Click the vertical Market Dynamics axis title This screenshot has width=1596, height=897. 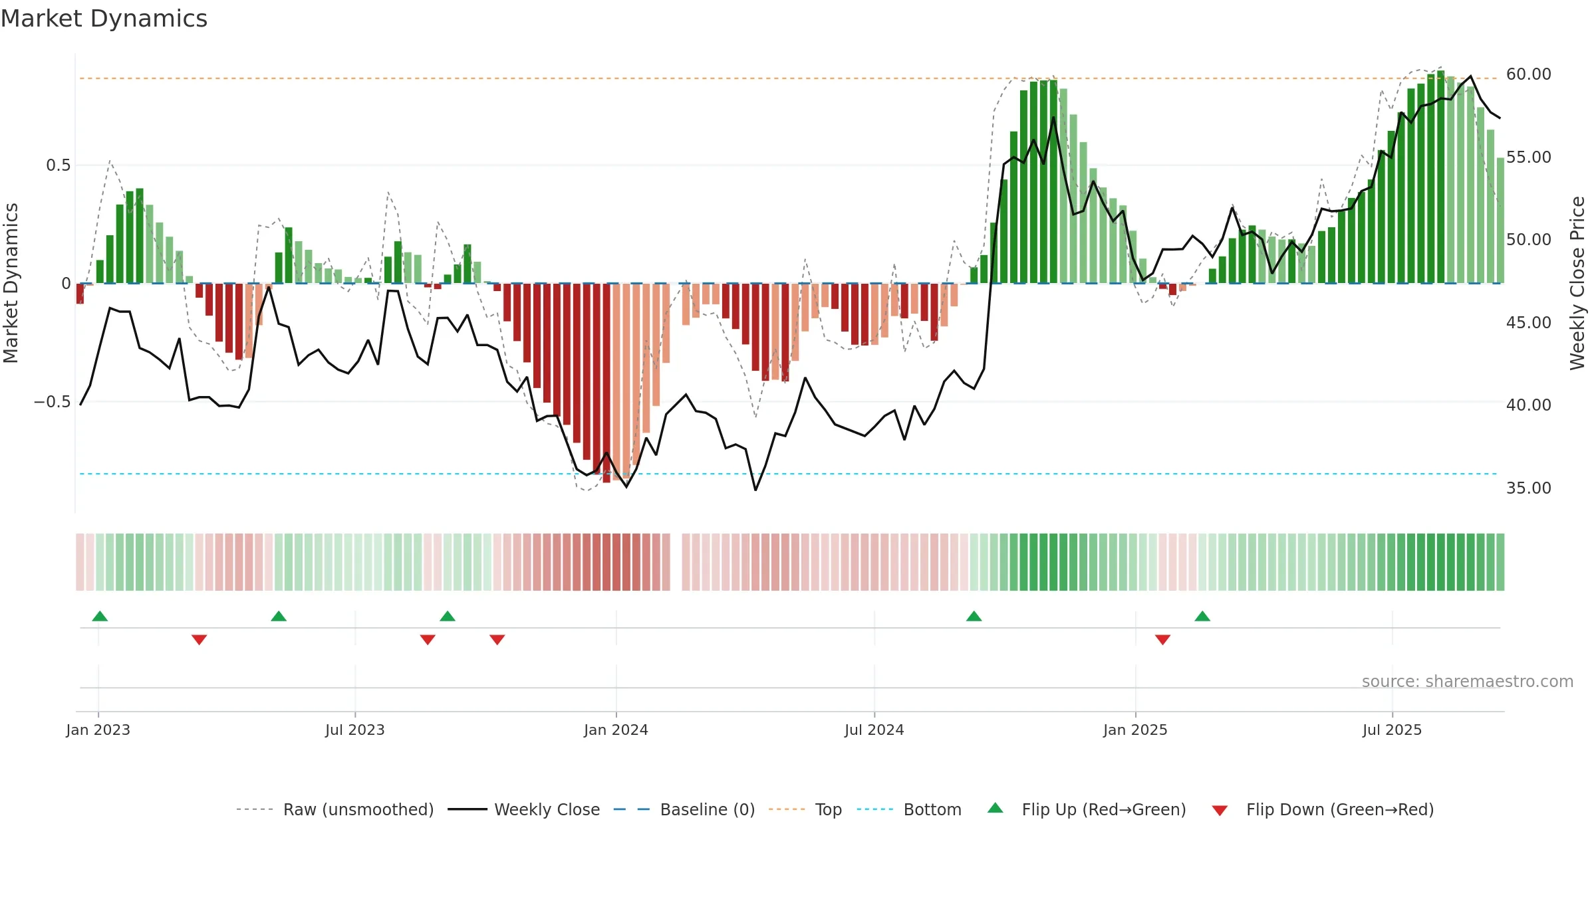(x=11, y=283)
